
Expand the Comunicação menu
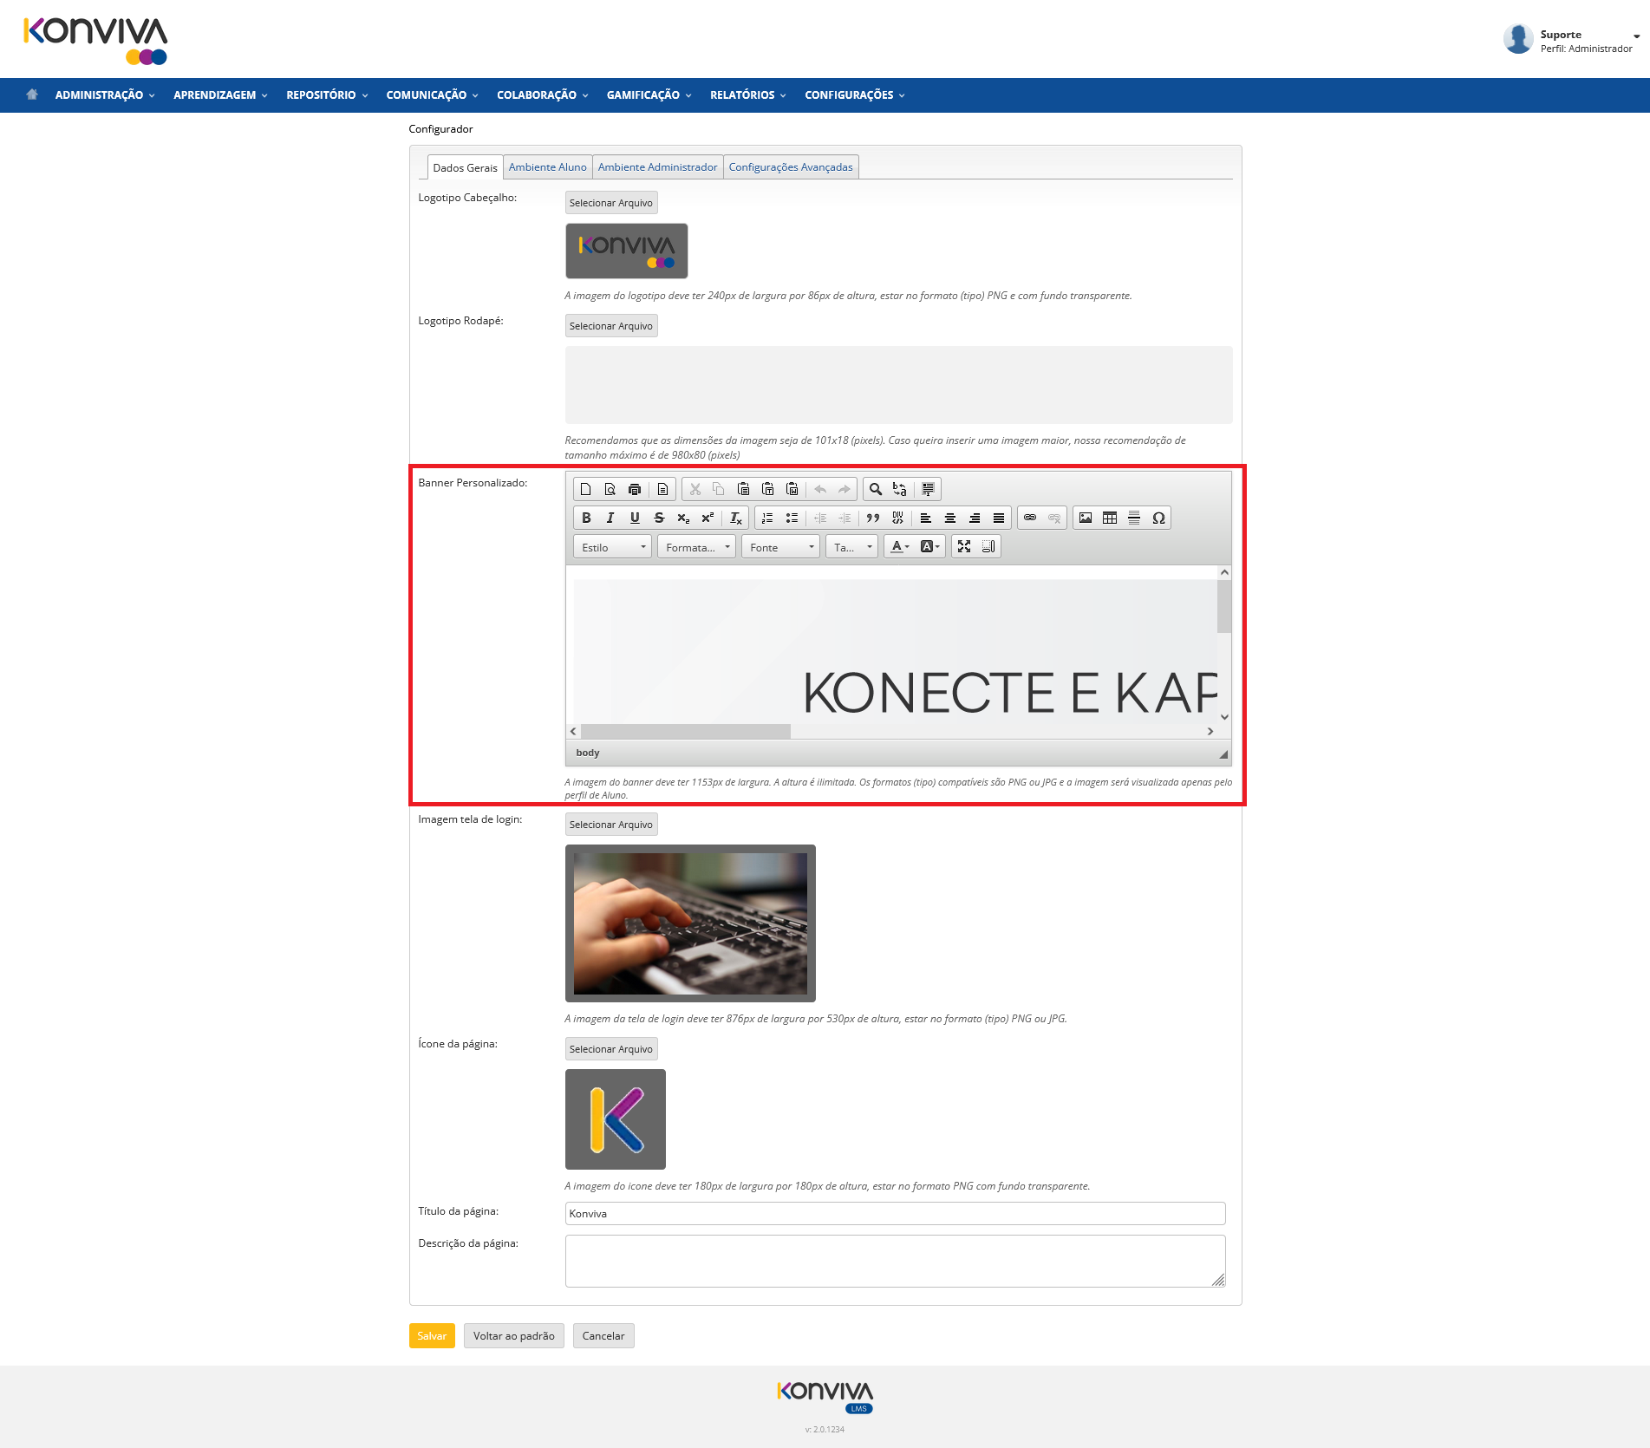click(432, 95)
